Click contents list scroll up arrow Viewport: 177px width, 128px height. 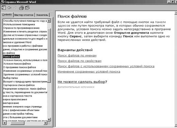point(49,21)
